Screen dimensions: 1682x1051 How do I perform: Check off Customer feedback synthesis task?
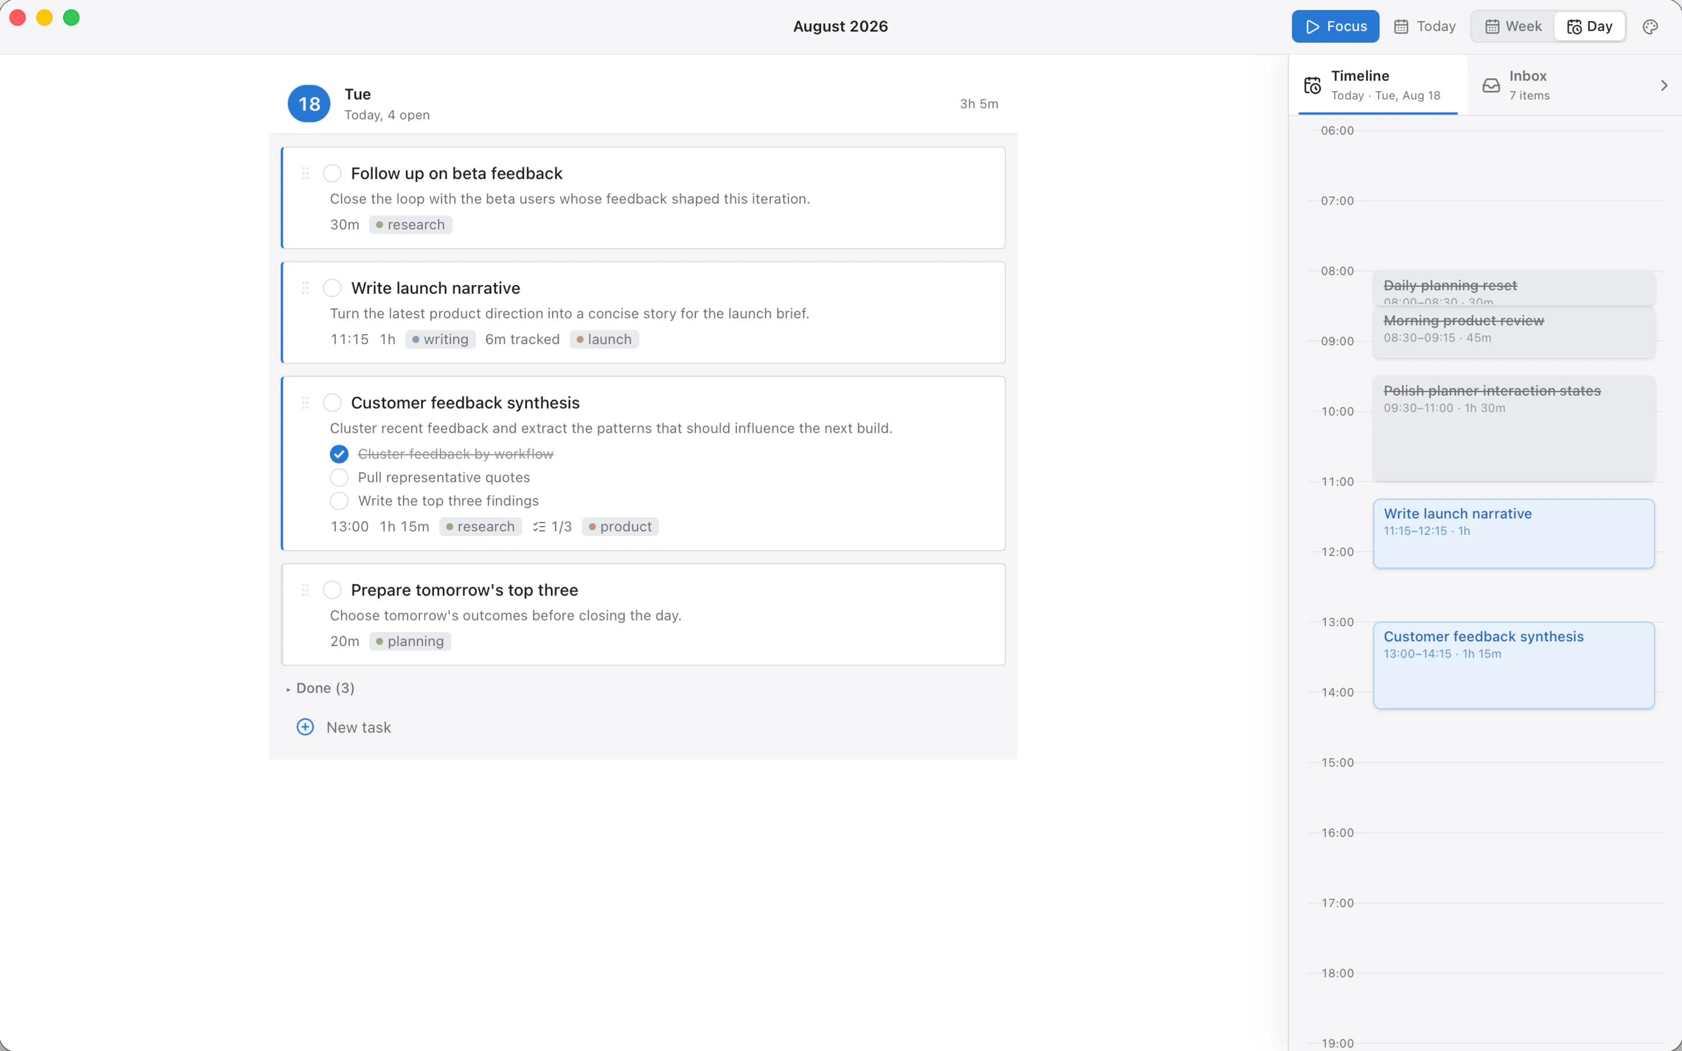click(332, 402)
